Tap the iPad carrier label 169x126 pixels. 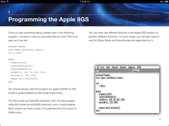[3, 1]
